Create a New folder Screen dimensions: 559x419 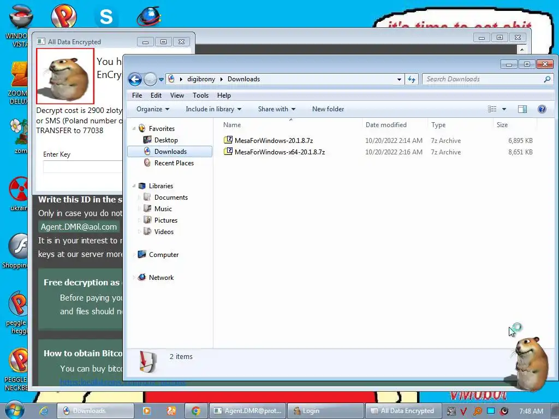328,109
